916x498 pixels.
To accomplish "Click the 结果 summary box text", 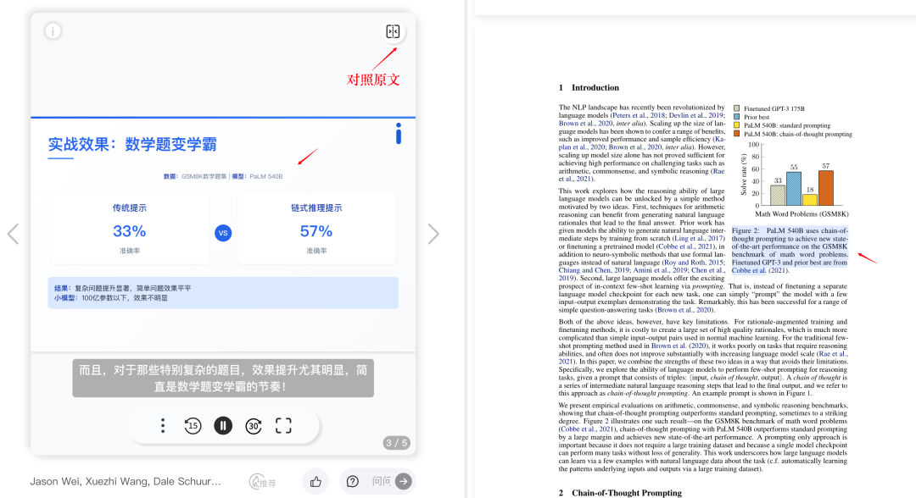I will point(223,293).
